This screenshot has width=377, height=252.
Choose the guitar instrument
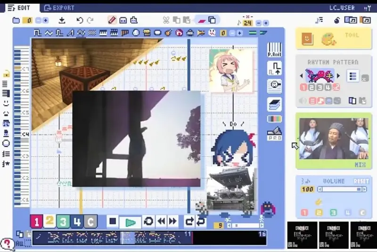click(168, 33)
